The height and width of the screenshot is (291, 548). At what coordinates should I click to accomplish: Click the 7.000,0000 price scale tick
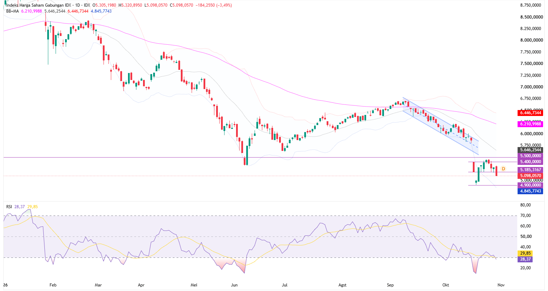tap(532, 87)
